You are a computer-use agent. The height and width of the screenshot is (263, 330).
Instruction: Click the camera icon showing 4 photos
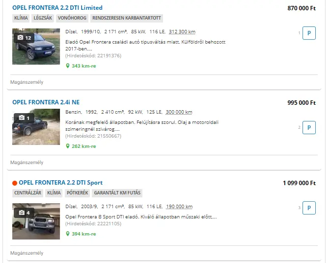22,213
